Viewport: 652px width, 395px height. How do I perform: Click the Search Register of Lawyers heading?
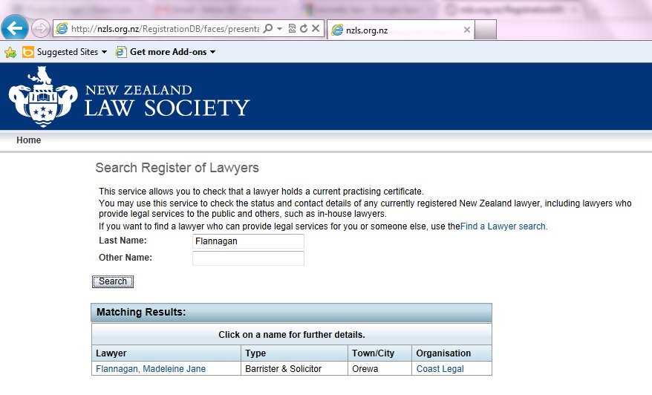point(177,168)
